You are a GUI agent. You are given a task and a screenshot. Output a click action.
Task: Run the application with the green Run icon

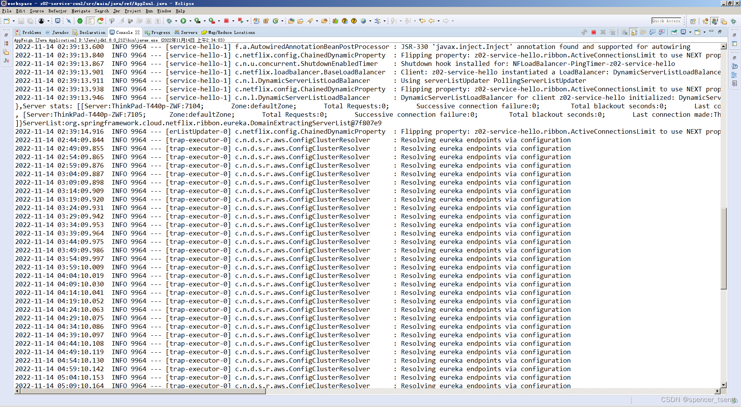click(x=183, y=21)
